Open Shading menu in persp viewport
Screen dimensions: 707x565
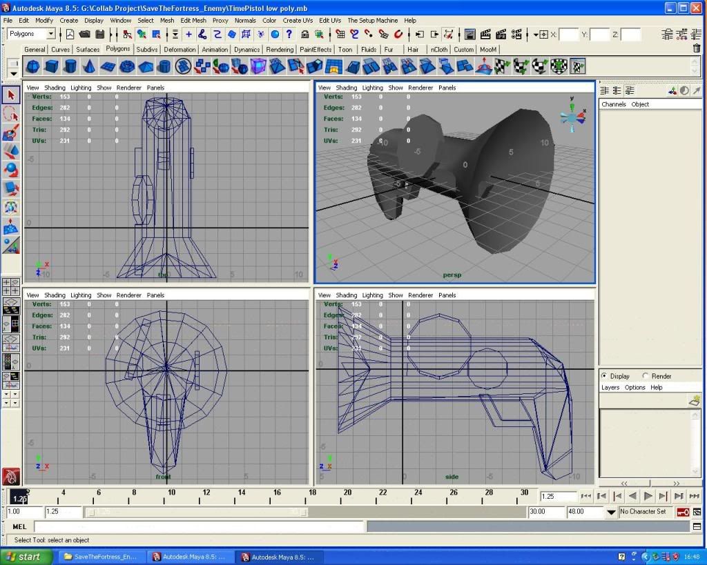coord(347,88)
